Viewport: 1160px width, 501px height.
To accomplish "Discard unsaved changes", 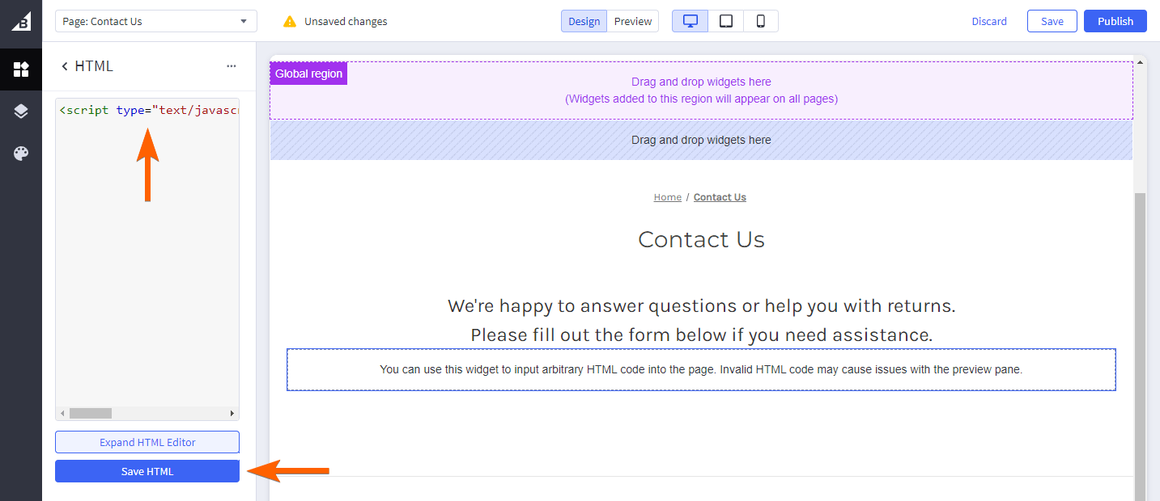I will point(989,21).
